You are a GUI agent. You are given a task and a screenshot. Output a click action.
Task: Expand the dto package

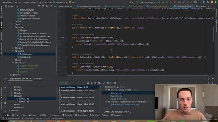(x=13, y=24)
